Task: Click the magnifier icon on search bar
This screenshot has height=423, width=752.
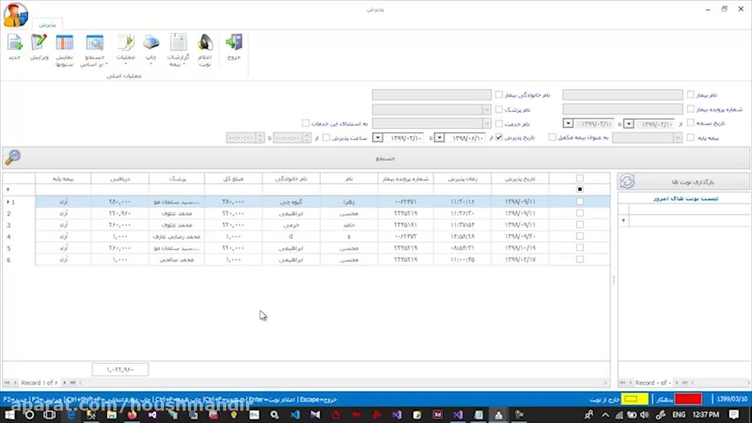Action: pos(13,157)
